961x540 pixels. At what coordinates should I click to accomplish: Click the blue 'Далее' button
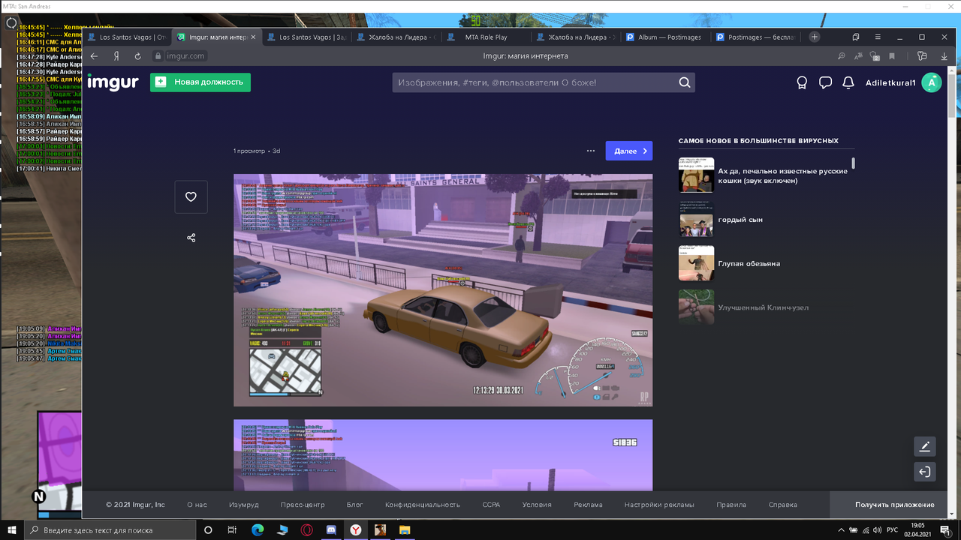pyautogui.click(x=629, y=151)
